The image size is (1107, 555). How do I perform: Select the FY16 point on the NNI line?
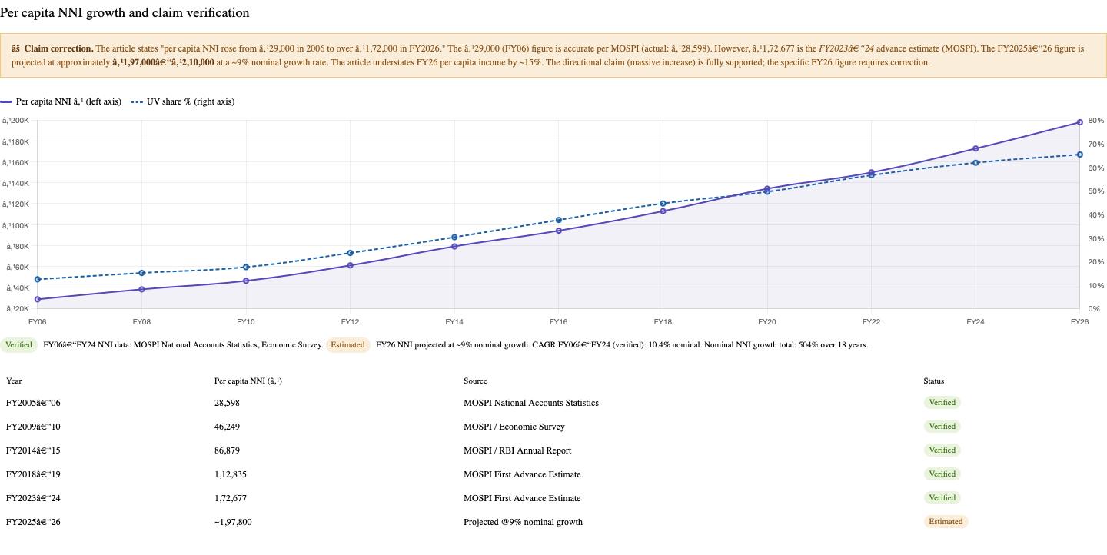(x=559, y=231)
